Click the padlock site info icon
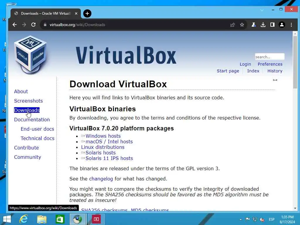Screen dimensions: 300x225 [45, 25]
